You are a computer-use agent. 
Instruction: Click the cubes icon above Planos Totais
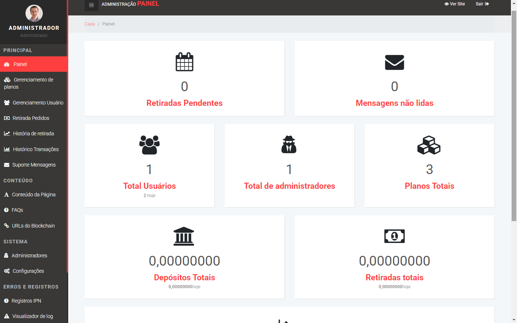coord(429,145)
